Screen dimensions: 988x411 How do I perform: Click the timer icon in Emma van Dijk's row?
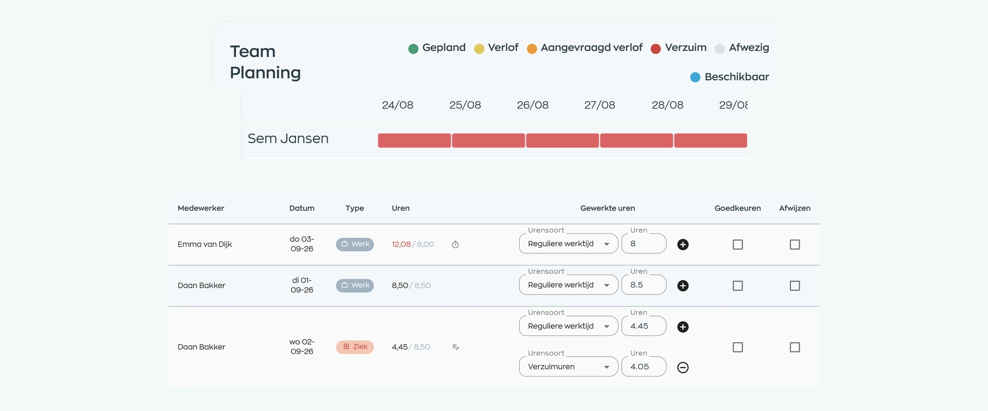click(455, 245)
